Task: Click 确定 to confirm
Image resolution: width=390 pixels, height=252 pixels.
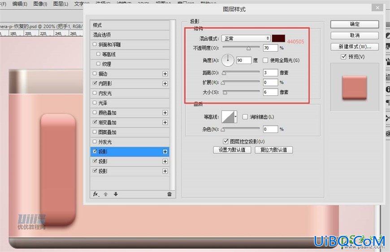Action: coord(355,24)
